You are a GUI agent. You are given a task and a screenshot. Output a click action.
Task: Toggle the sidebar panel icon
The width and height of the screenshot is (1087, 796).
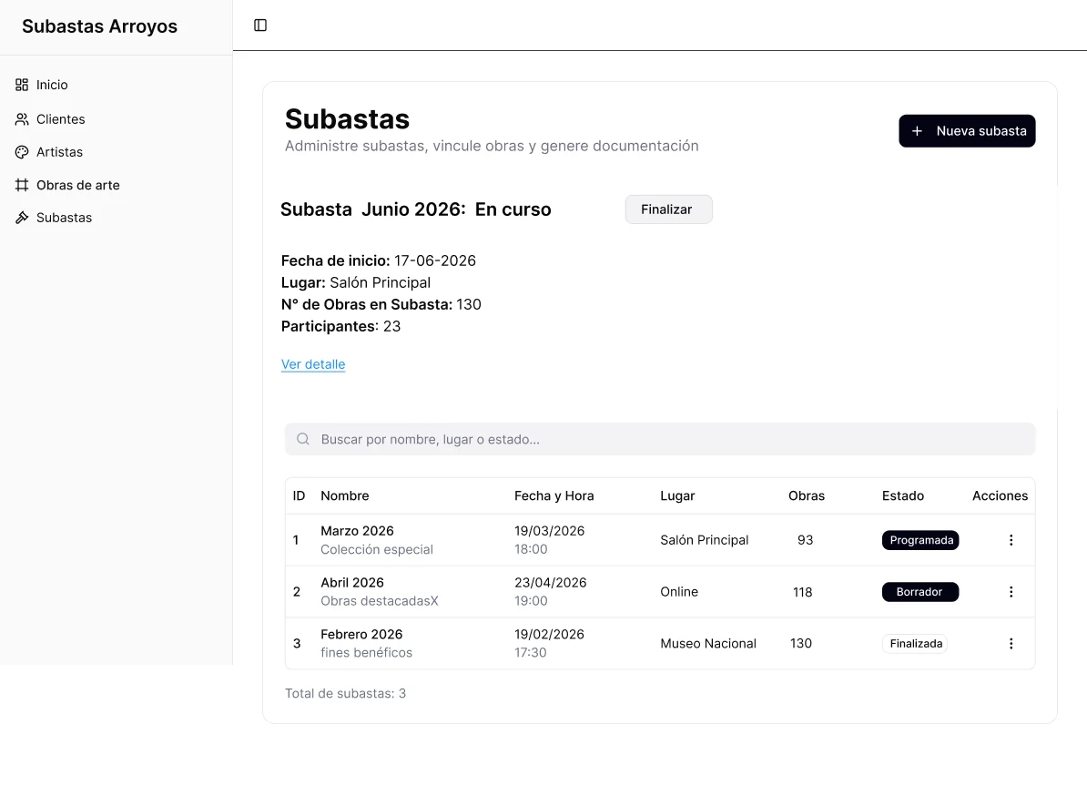click(260, 26)
